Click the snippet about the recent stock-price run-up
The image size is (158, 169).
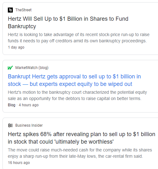click(79, 38)
